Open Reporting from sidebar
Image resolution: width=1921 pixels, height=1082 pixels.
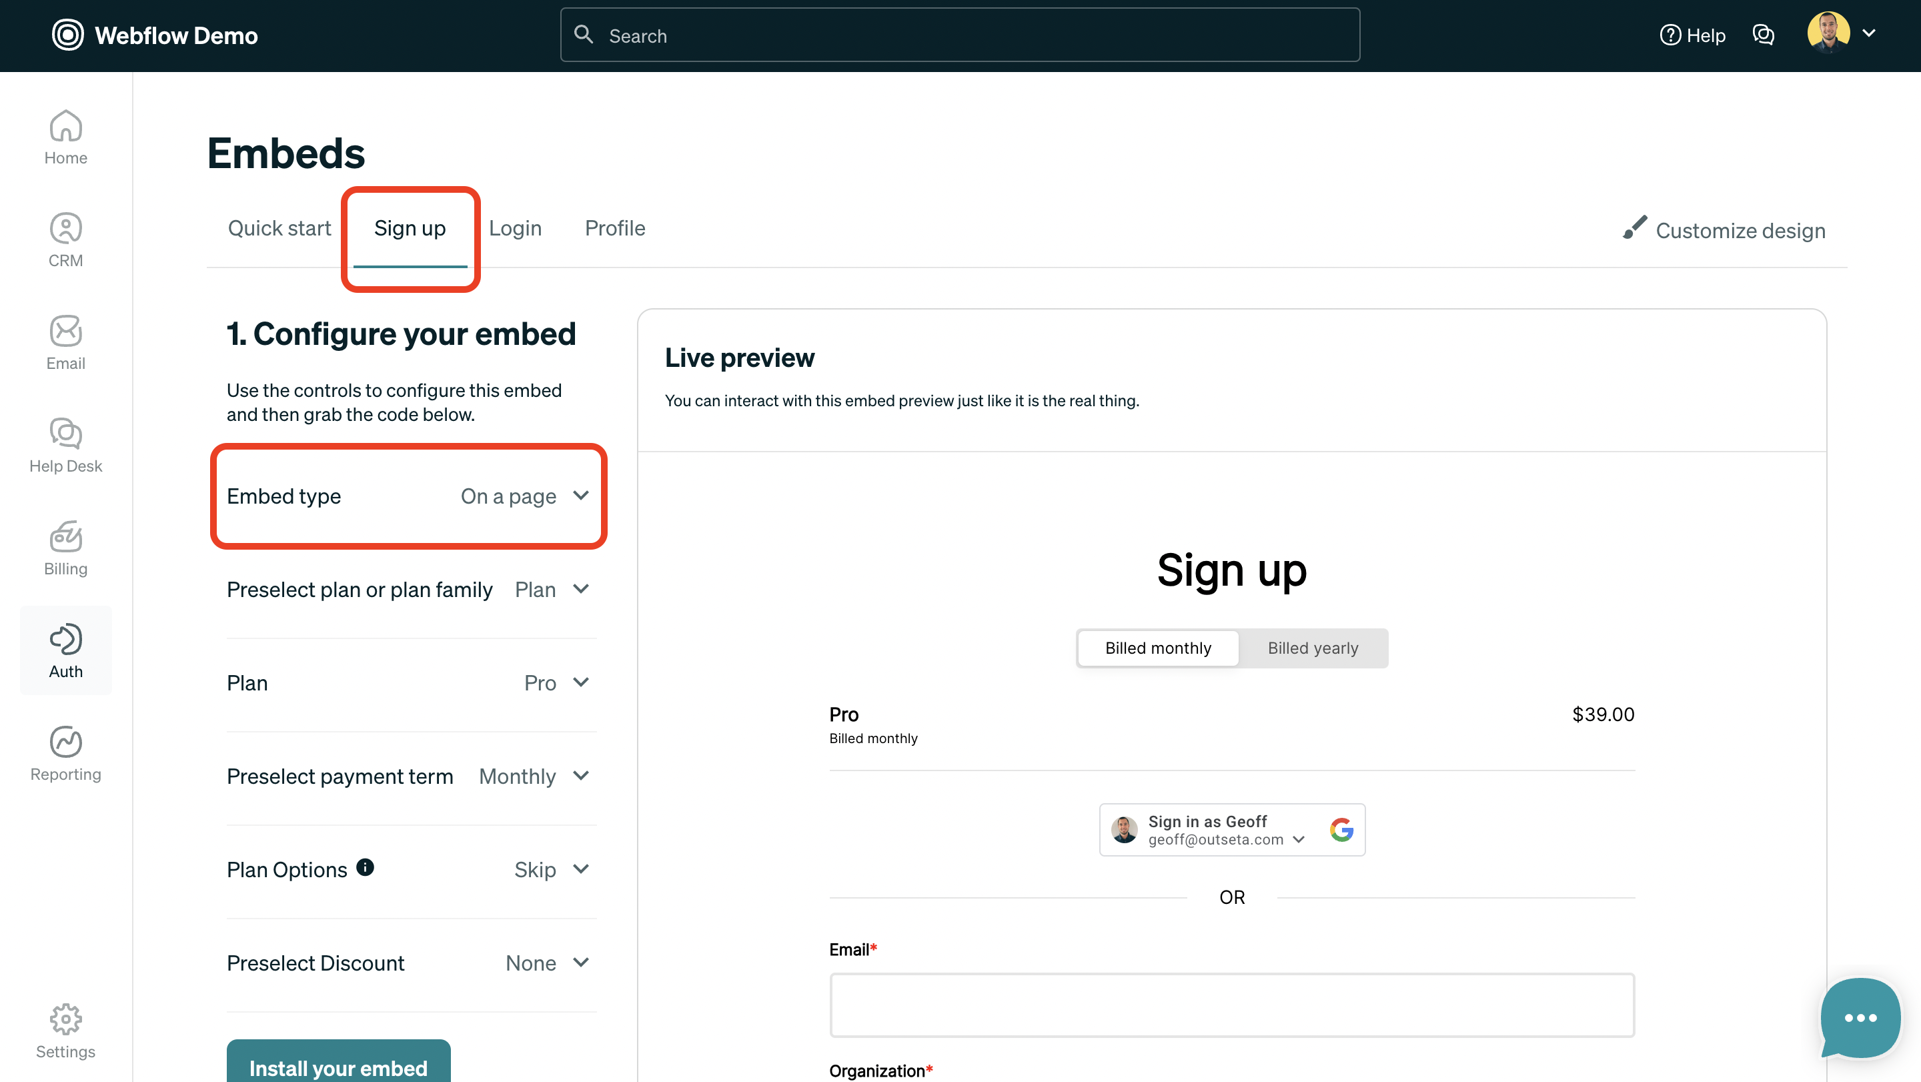point(65,753)
